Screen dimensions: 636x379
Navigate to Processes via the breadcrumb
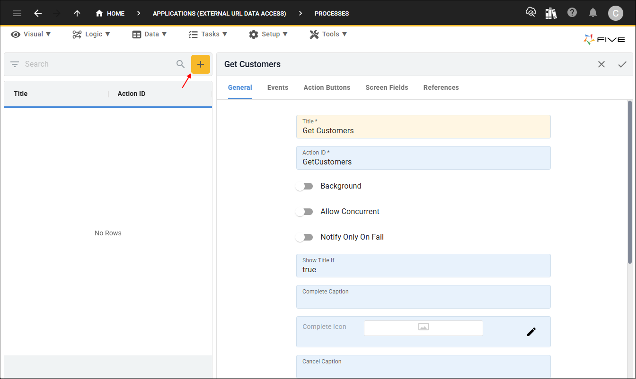point(331,13)
